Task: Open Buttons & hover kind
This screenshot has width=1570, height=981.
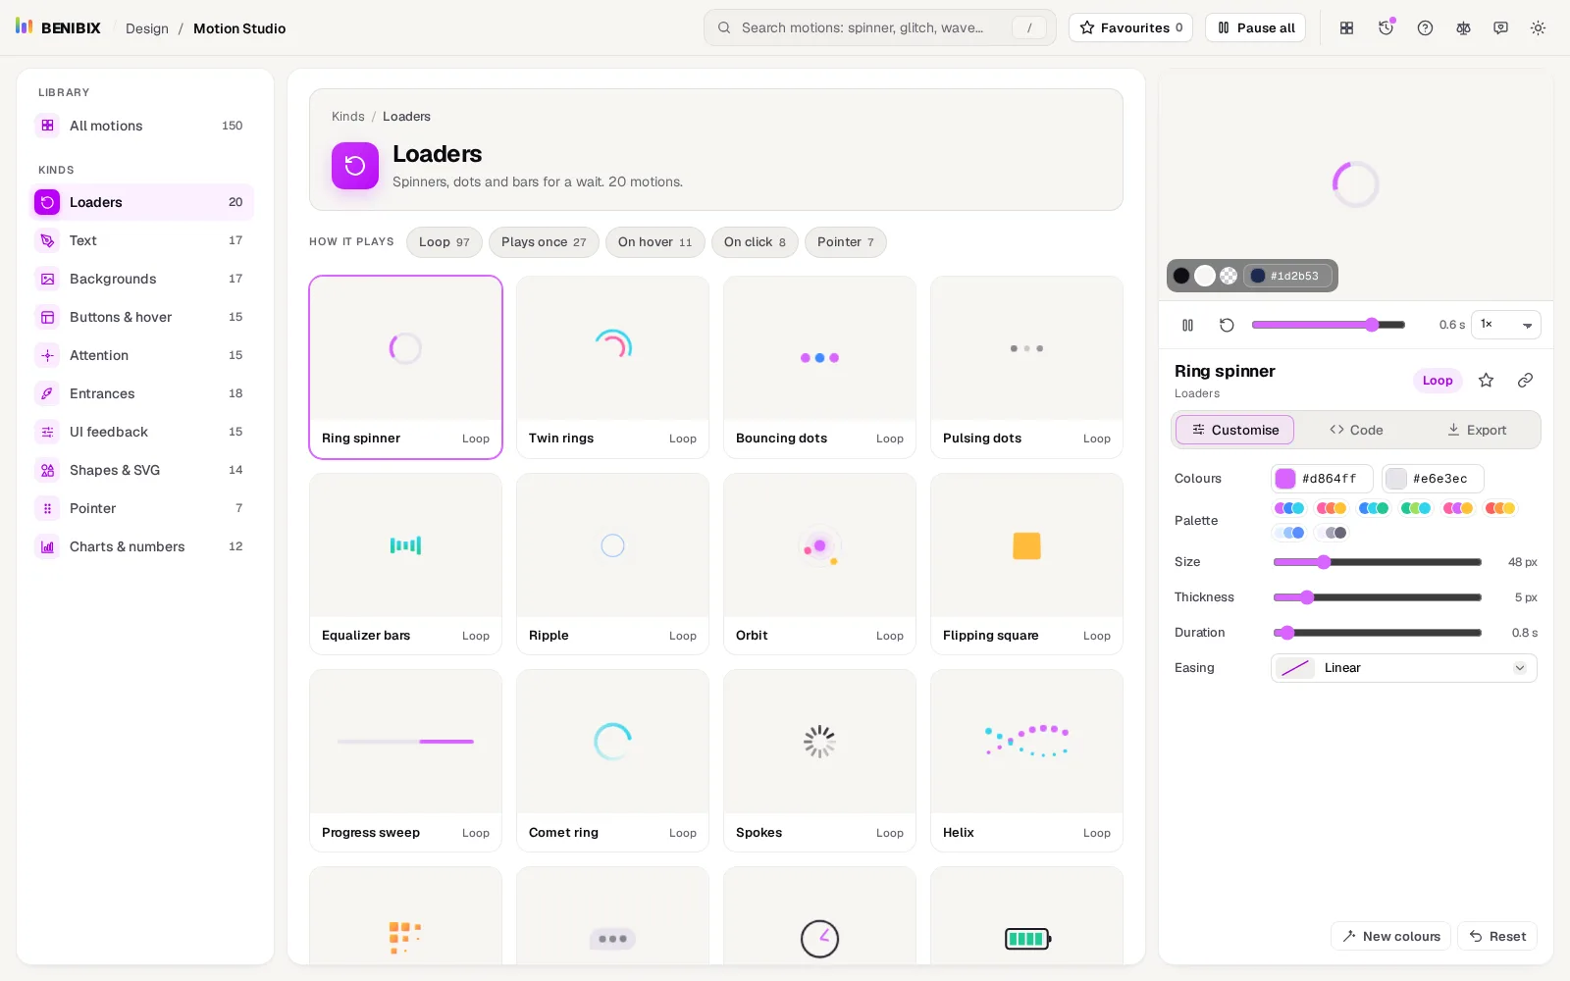Action: click(x=142, y=317)
